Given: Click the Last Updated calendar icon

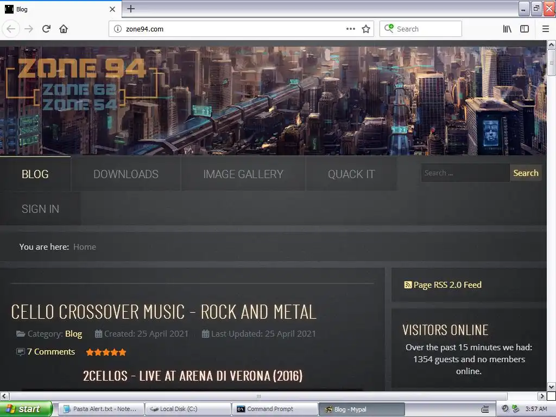Looking at the screenshot, I should click(x=205, y=334).
